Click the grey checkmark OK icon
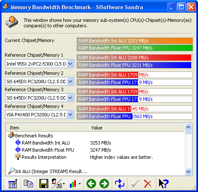Screen dimensions: 198x192 (135, 184)
